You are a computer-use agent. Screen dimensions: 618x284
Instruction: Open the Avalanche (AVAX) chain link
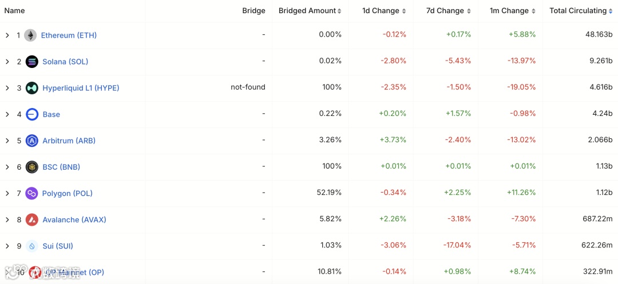pos(74,219)
